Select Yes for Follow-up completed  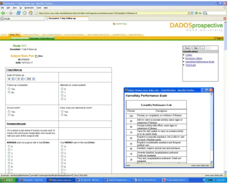9,89
